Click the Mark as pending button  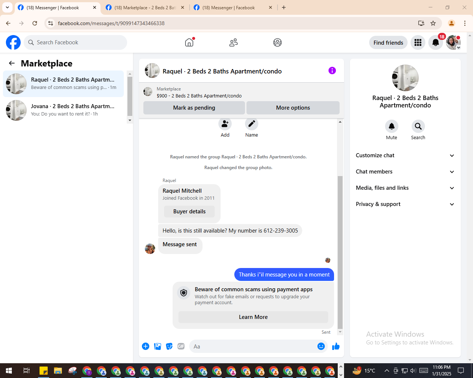[194, 108]
